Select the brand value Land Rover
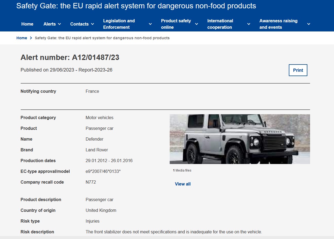The height and width of the screenshot is (239, 334). (97, 150)
